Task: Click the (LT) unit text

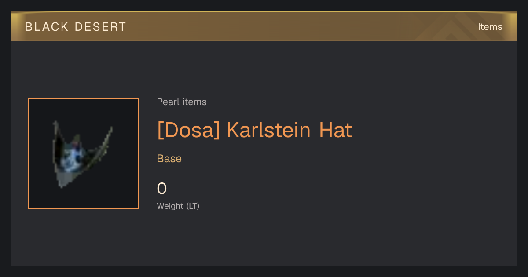Action: [193, 206]
